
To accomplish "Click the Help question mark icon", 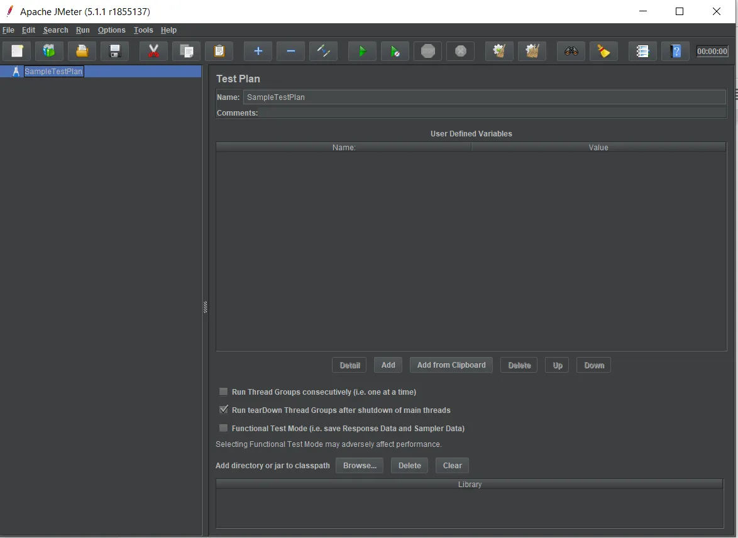I will (x=675, y=52).
